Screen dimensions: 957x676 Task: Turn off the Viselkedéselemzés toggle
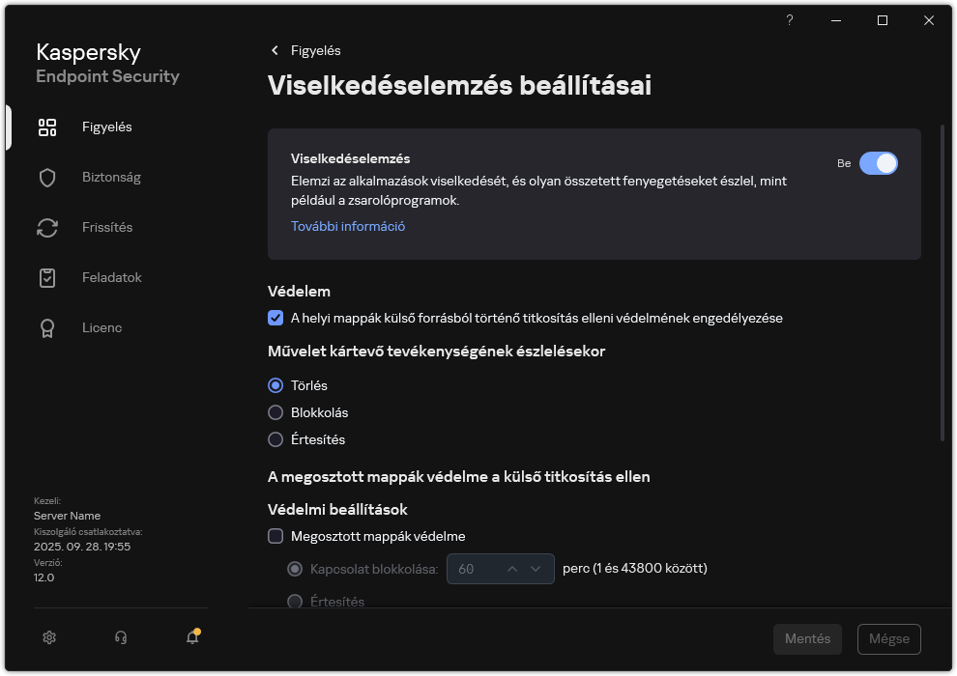click(879, 163)
